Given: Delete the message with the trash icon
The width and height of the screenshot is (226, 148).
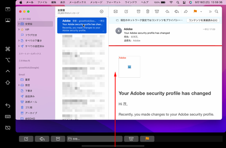Looking at the screenshot, I should (x=148, y=12).
